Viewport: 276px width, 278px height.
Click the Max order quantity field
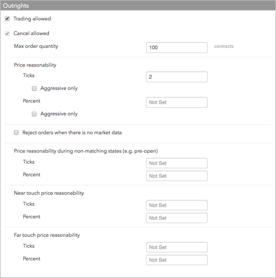pyautogui.click(x=177, y=47)
